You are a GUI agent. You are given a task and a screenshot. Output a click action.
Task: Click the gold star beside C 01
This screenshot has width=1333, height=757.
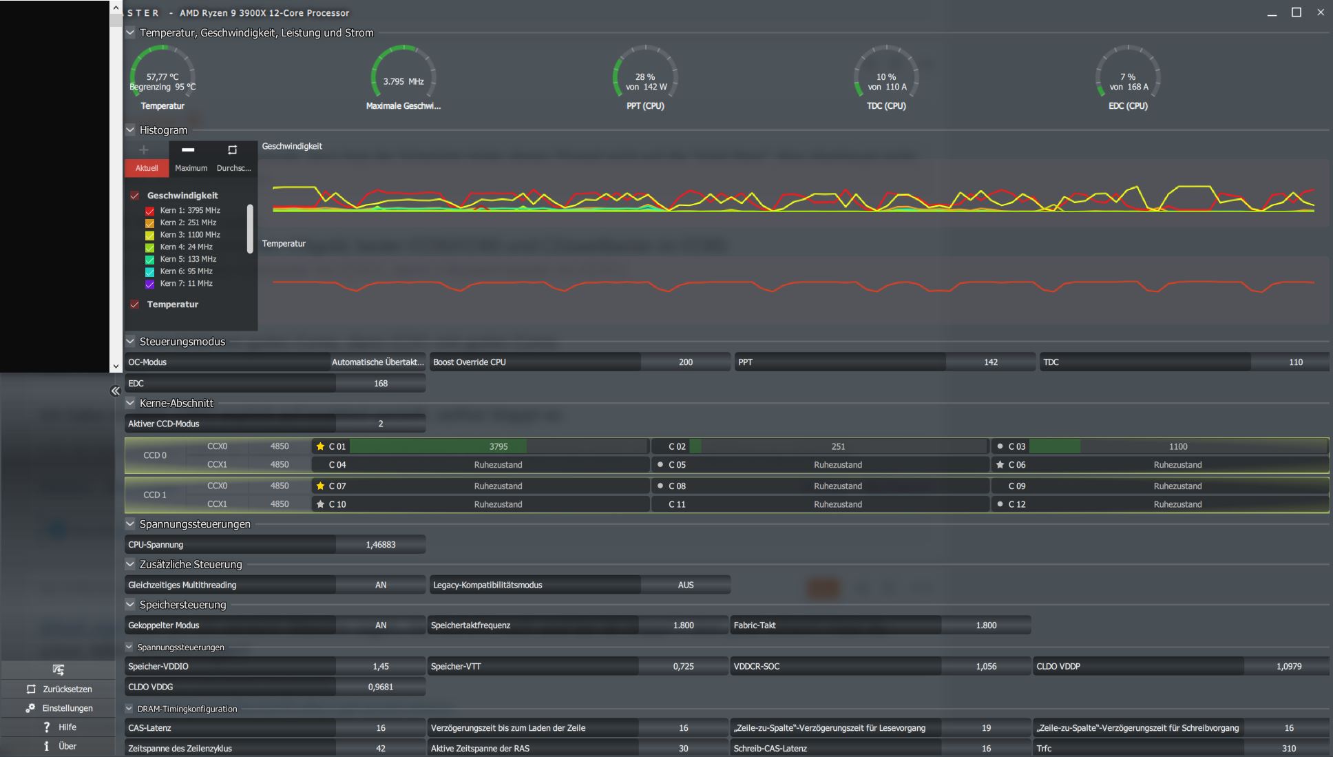pyautogui.click(x=320, y=446)
